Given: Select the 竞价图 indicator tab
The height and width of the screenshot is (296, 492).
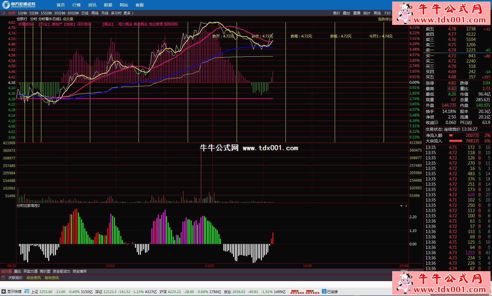Looking at the screenshot, I should [x=45, y=271].
